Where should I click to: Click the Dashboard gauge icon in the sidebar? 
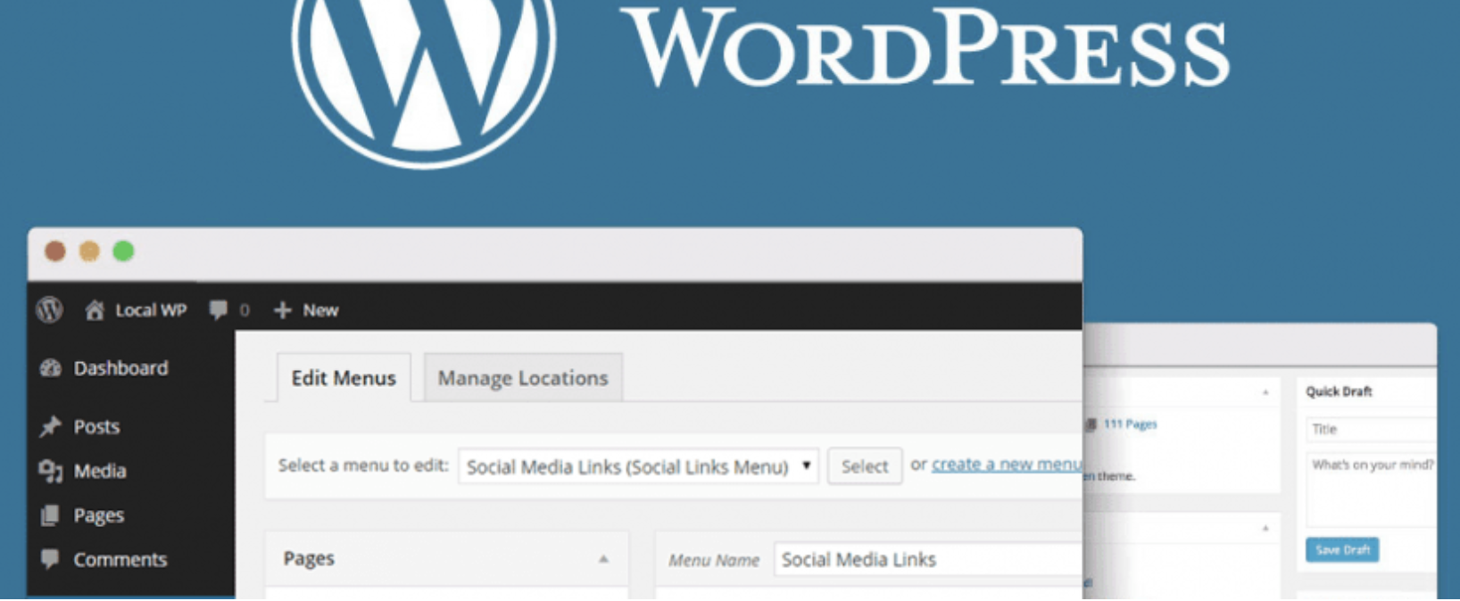coord(51,367)
